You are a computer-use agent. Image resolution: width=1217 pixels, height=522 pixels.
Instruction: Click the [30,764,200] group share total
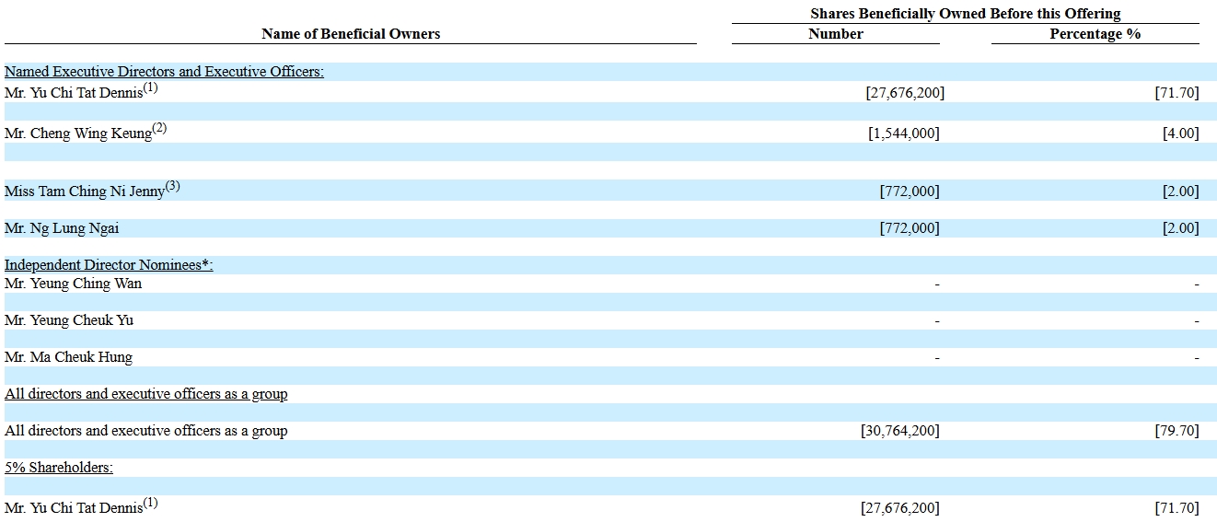(899, 431)
